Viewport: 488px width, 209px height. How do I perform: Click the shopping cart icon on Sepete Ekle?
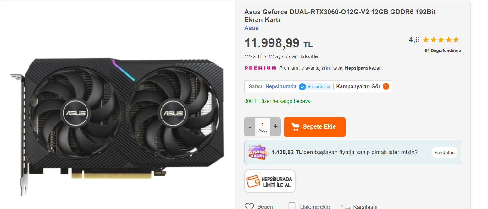(295, 127)
